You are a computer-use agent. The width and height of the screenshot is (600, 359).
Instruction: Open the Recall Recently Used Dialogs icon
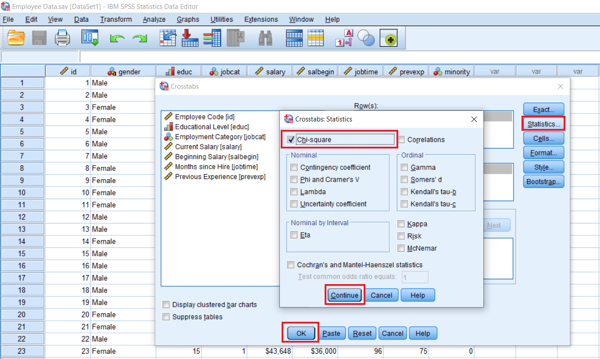click(x=90, y=38)
